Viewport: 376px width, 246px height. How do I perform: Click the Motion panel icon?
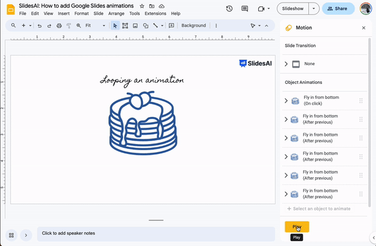point(288,28)
